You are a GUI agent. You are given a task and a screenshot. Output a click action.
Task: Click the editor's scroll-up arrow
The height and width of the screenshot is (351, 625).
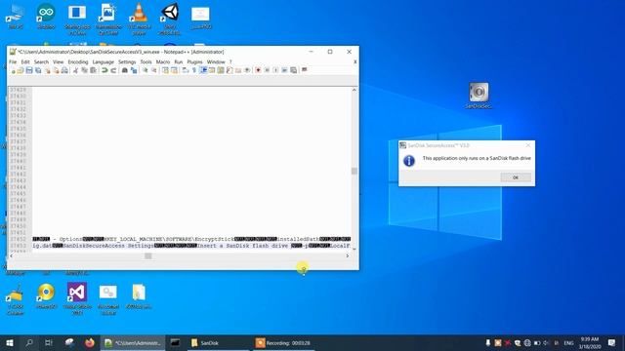(354, 91)
